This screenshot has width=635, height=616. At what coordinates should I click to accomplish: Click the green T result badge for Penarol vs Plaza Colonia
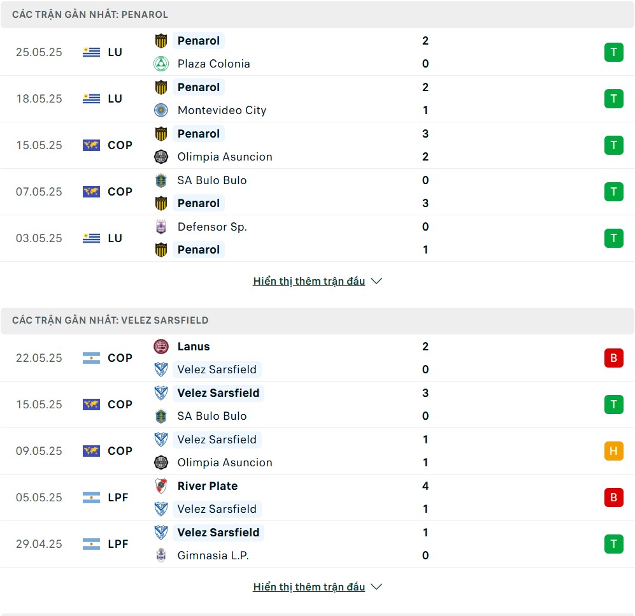tap(613, 52)
